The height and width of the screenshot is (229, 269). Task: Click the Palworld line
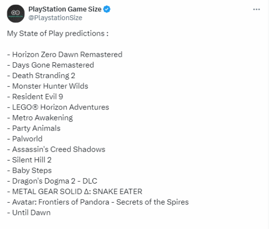25,139
